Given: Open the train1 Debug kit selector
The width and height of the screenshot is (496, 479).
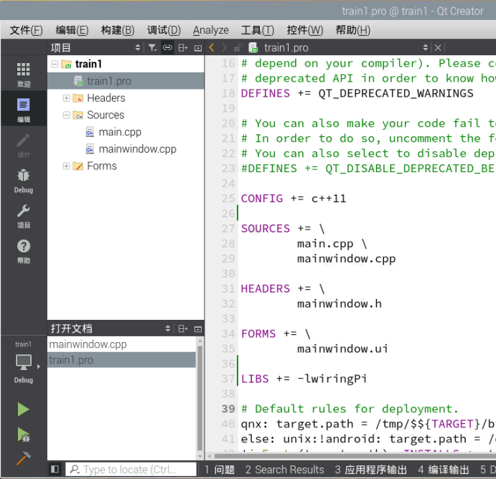Looking at the screenshot, I should click(x=24, y=362).
